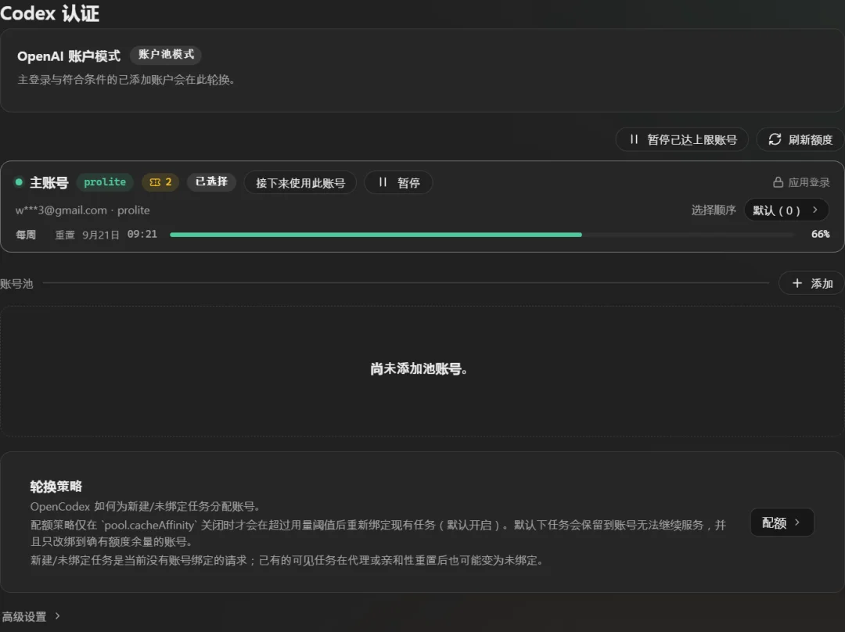Click the 66% usage value
This screenshot has height=632, width=845.
point(820,234)
